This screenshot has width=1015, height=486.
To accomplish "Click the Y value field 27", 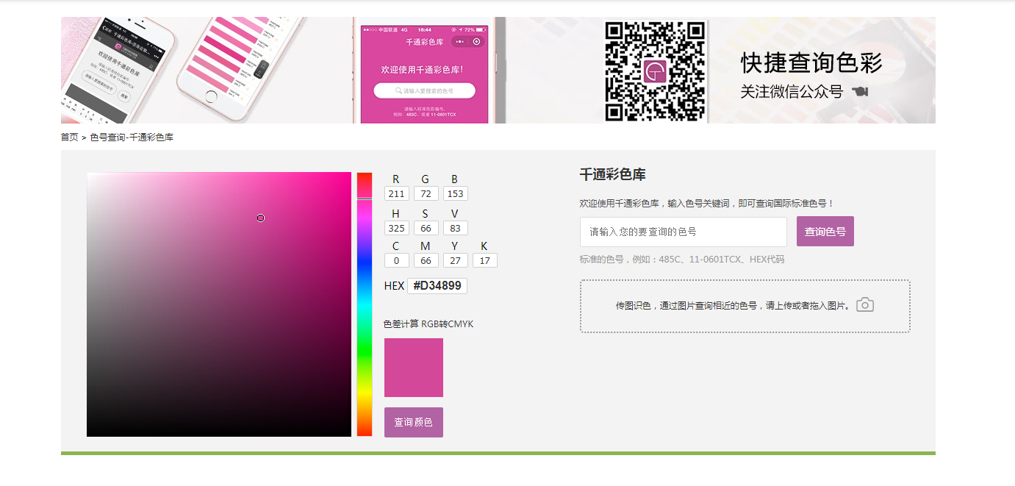I will click(x=456, y=260).
